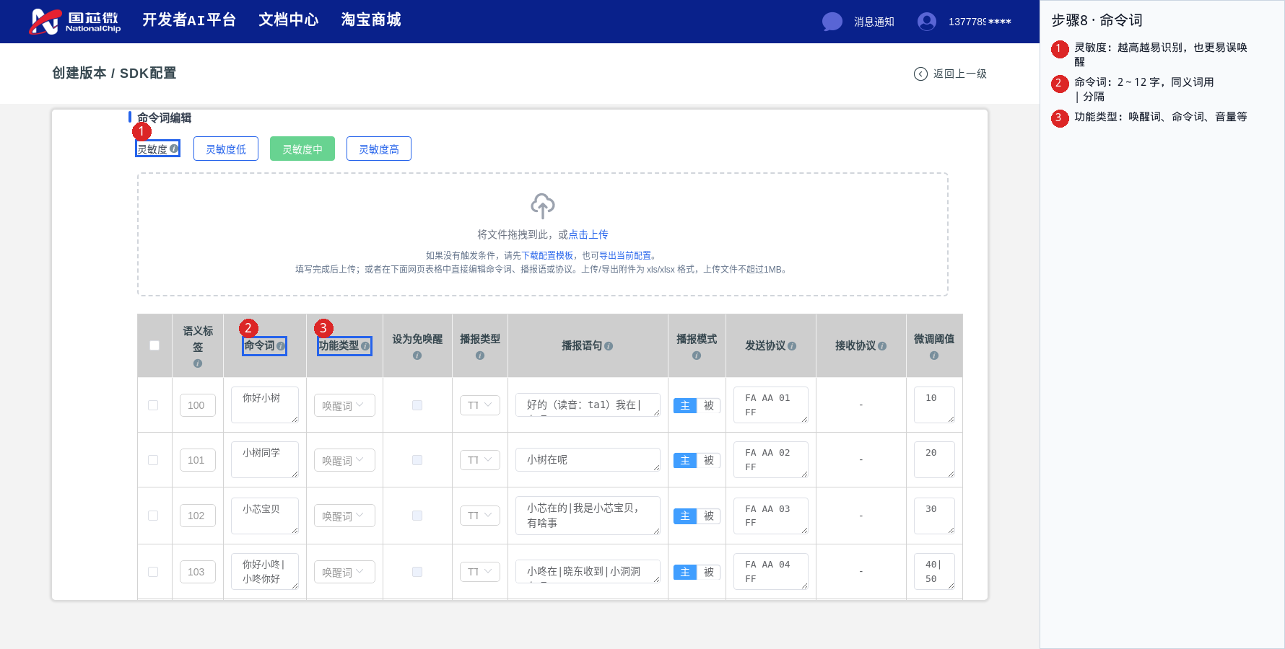Click info icon next to 播报语句 header

(609, 346)
